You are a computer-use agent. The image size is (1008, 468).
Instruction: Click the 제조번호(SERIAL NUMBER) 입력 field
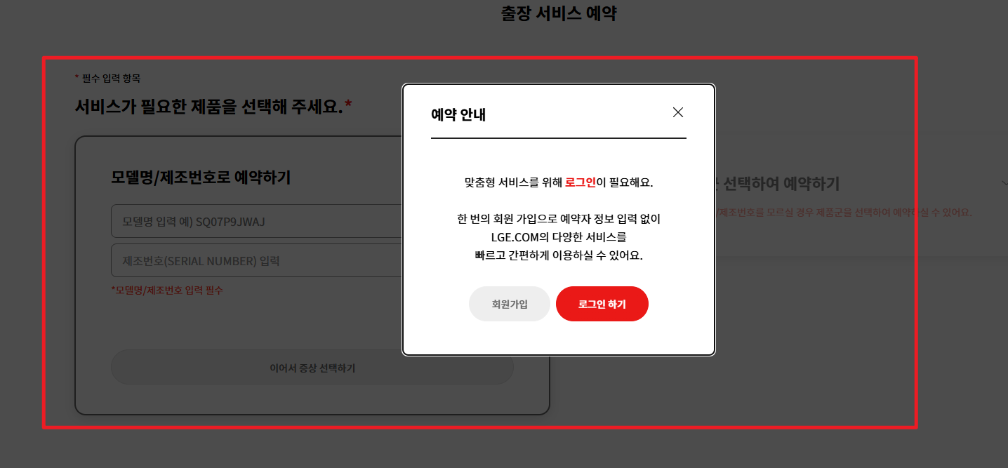tap(257, 261)
